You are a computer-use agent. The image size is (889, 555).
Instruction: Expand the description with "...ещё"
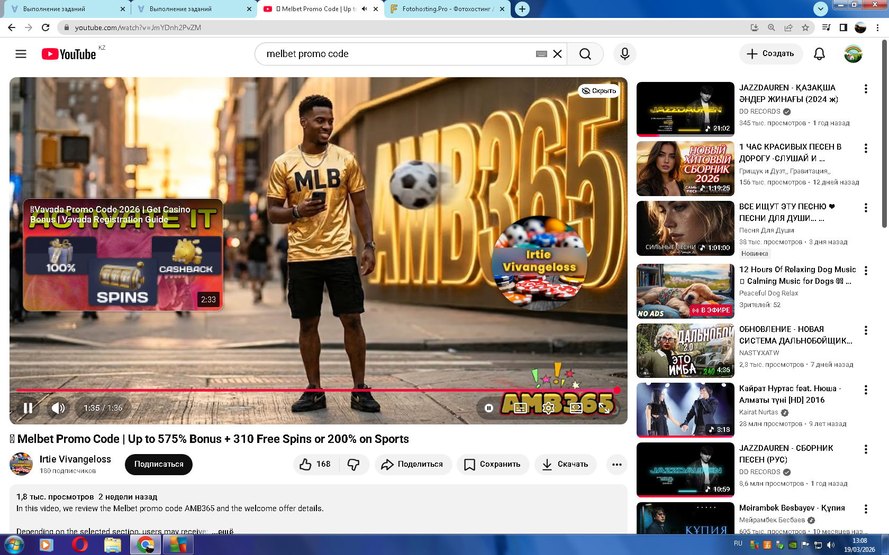click(223, 531)
